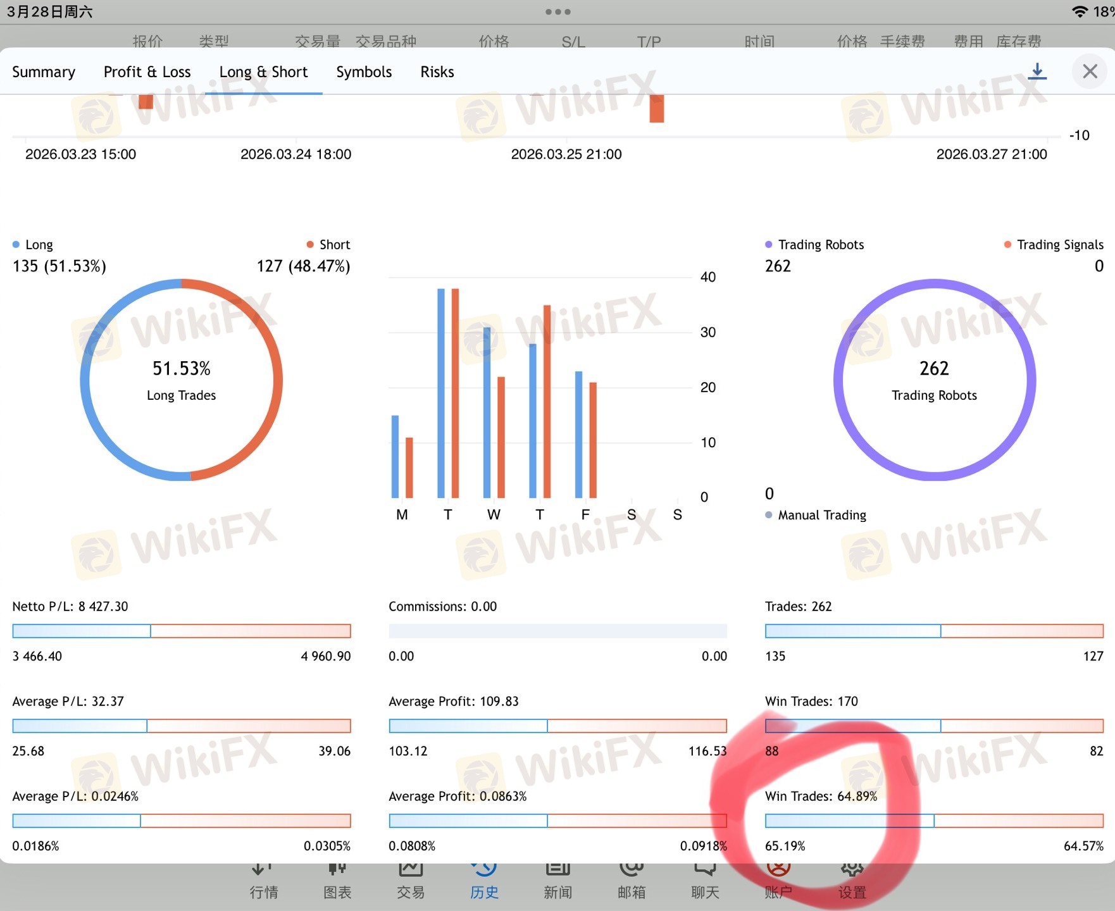
Task: Tap the Average Profit: 109.83 split bar
Action: 557,726
